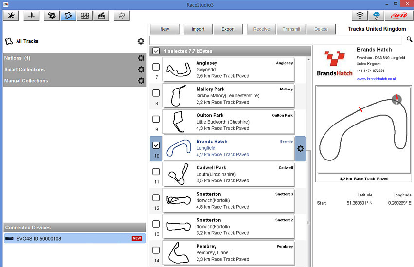Click the Start longitude value 0.260269° E
Screen dimensions: 414x267
399,203
